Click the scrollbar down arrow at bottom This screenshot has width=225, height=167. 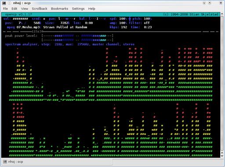(222, 156)
